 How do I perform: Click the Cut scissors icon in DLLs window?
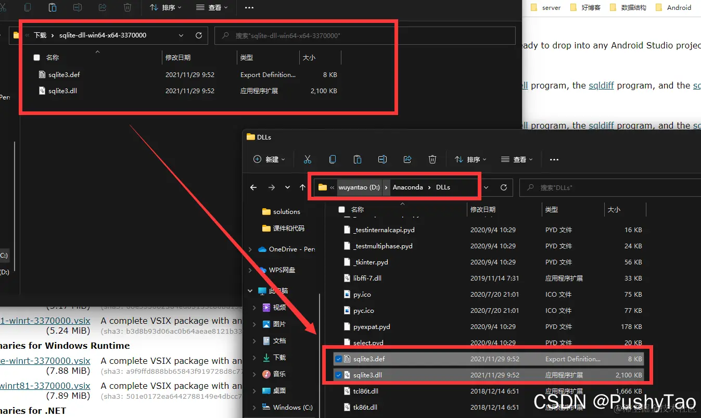pos(307,159)
